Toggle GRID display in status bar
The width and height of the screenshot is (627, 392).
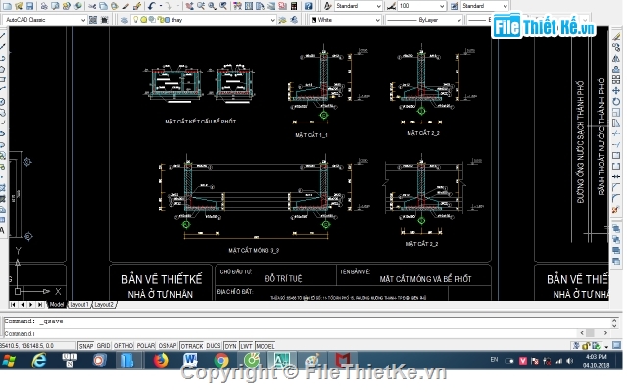pyautogui.click(x=103, y=346)
